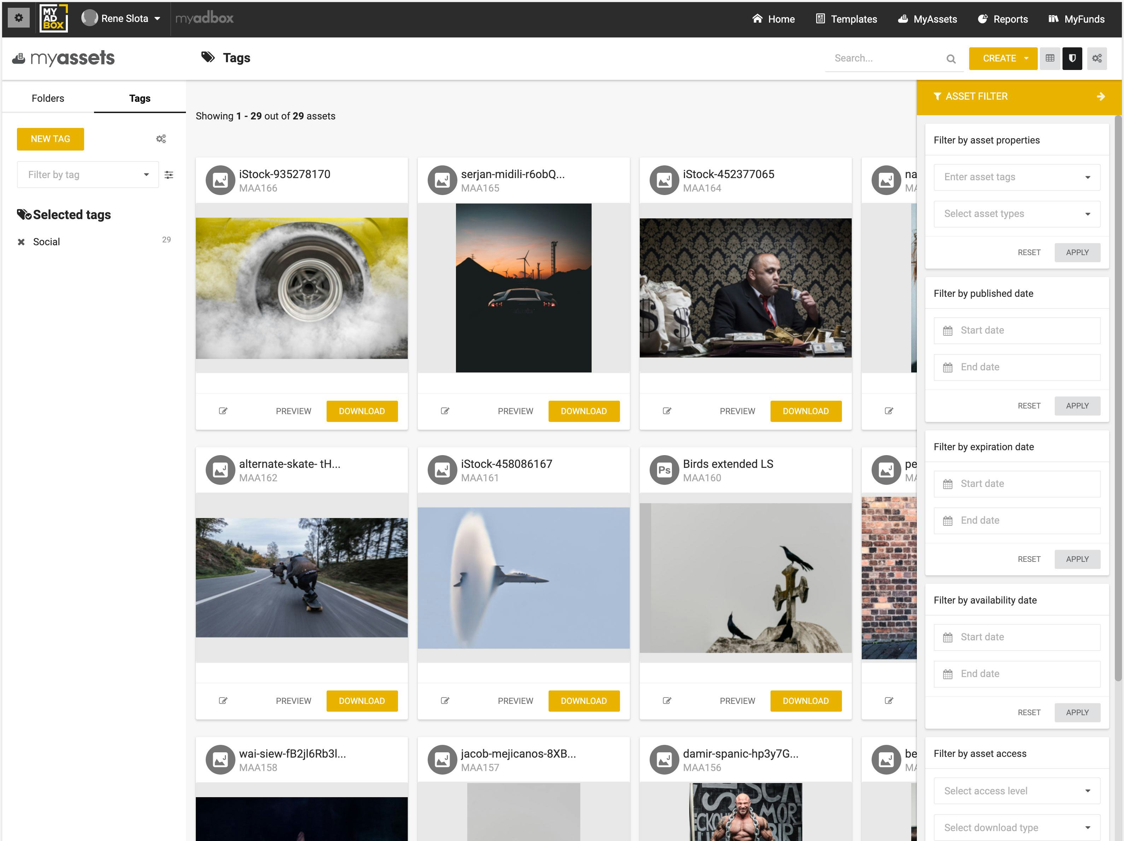The height and width of the screenshot is (841, 1124).
Task: Click Photoshop type icon of Birds extended LS
Action: click(x=664, y=470)
